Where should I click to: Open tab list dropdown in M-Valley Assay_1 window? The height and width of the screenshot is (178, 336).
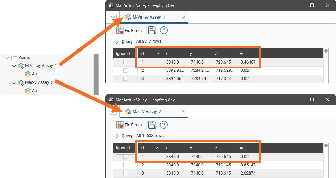click(113, 17)
